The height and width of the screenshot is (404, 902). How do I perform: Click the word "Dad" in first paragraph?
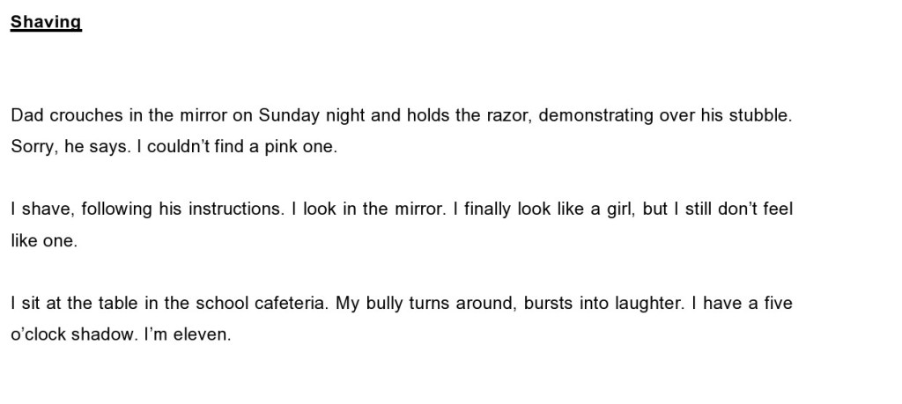26,116
